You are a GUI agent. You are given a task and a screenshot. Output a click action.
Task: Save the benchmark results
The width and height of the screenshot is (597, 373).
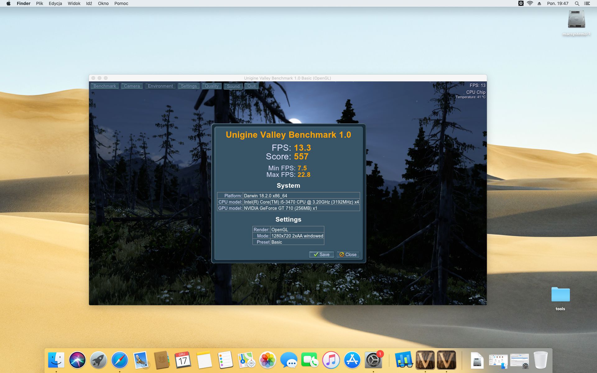point(322,255)
